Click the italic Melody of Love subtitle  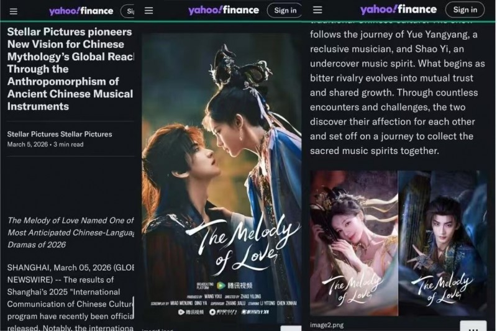click(70, 232)
